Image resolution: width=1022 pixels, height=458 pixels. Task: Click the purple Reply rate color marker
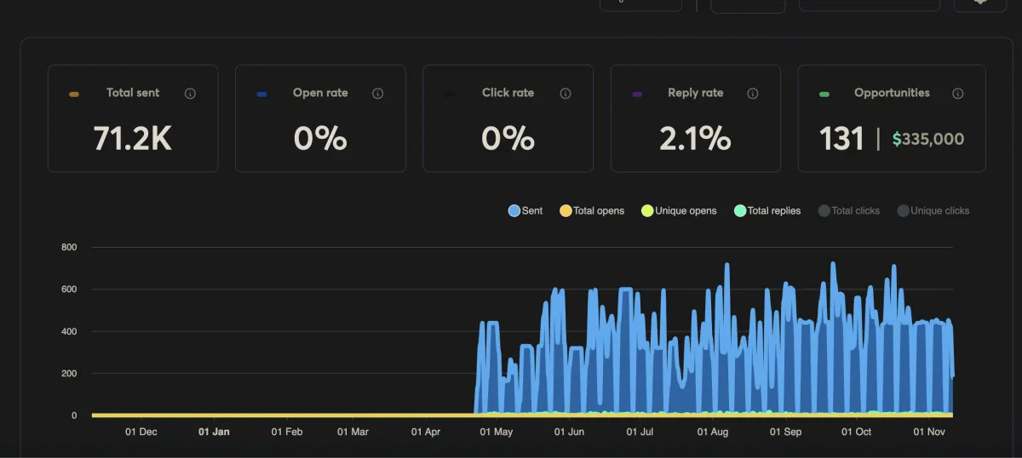[x=637, y=94]
